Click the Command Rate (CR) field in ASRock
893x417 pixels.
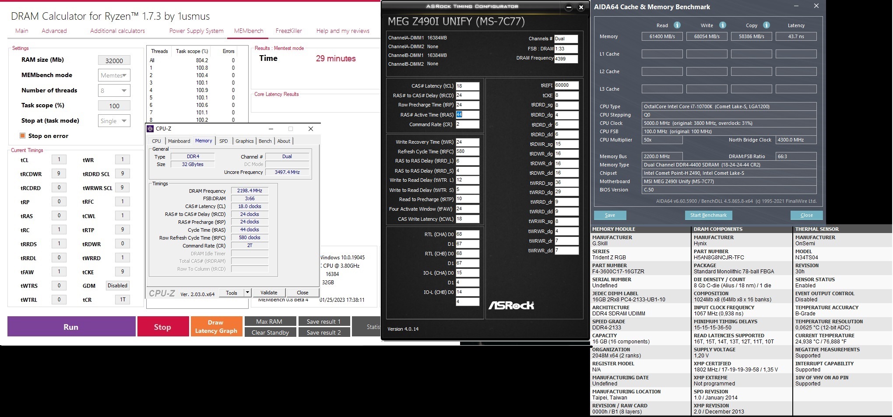(468, 124)
